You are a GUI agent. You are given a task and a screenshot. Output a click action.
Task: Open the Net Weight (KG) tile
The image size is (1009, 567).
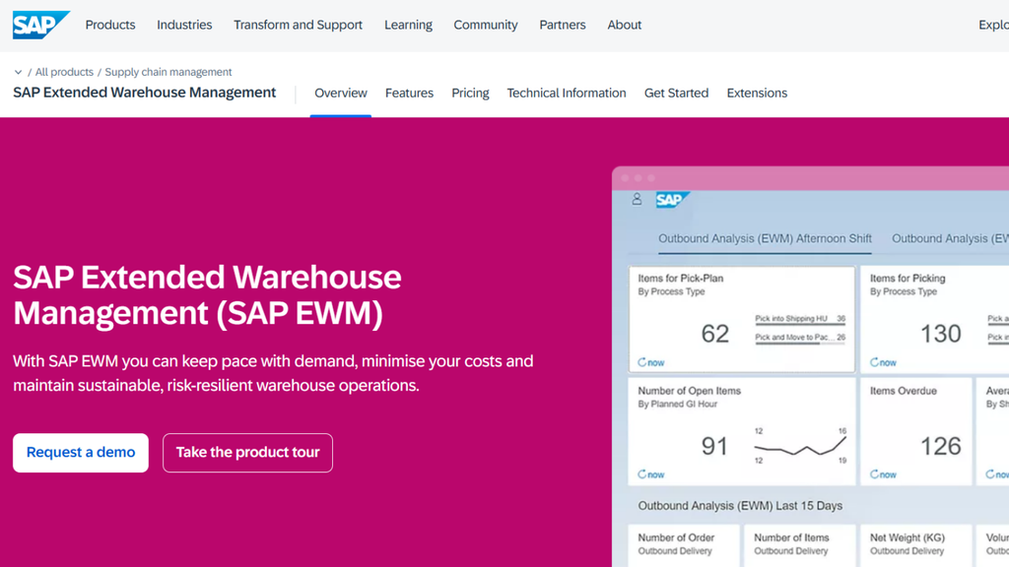point(915,546)
